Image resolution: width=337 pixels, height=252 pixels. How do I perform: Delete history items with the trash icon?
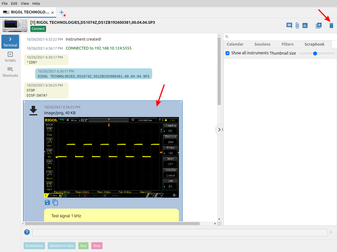pyautogui.click(x=331, y=25)
